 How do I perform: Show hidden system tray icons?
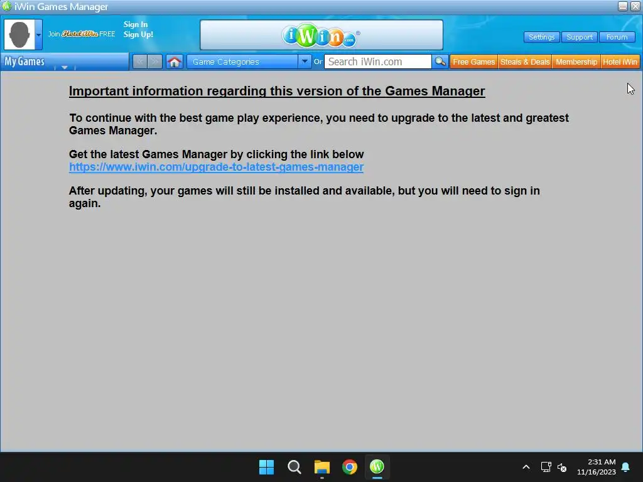click(526, 467)
